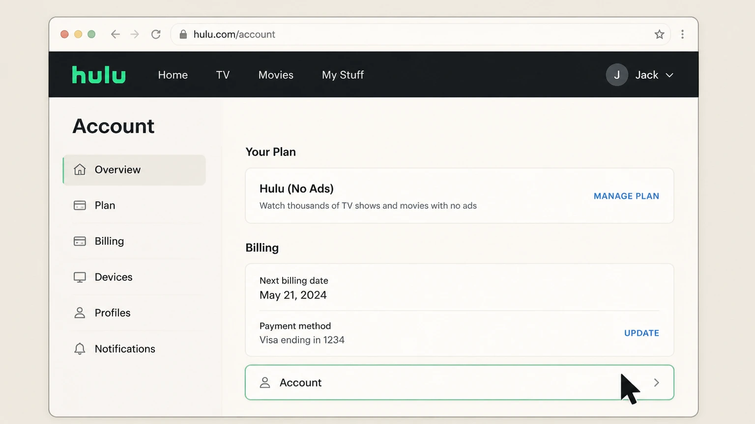Click the Visa ending in 1234 text
The image size is (755, 424).
302,340
